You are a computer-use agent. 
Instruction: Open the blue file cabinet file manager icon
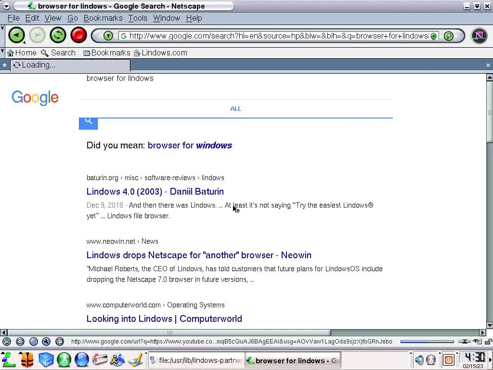46,359
